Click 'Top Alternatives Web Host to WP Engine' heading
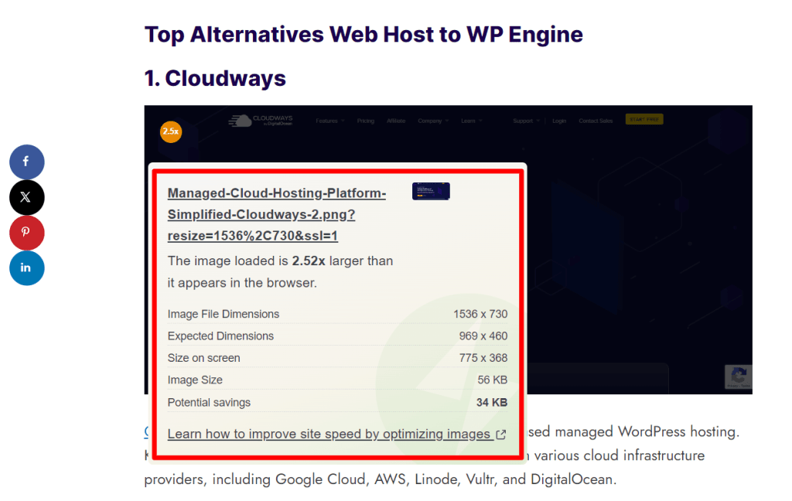Screen dimensions: 792x501 pos(364,34)
